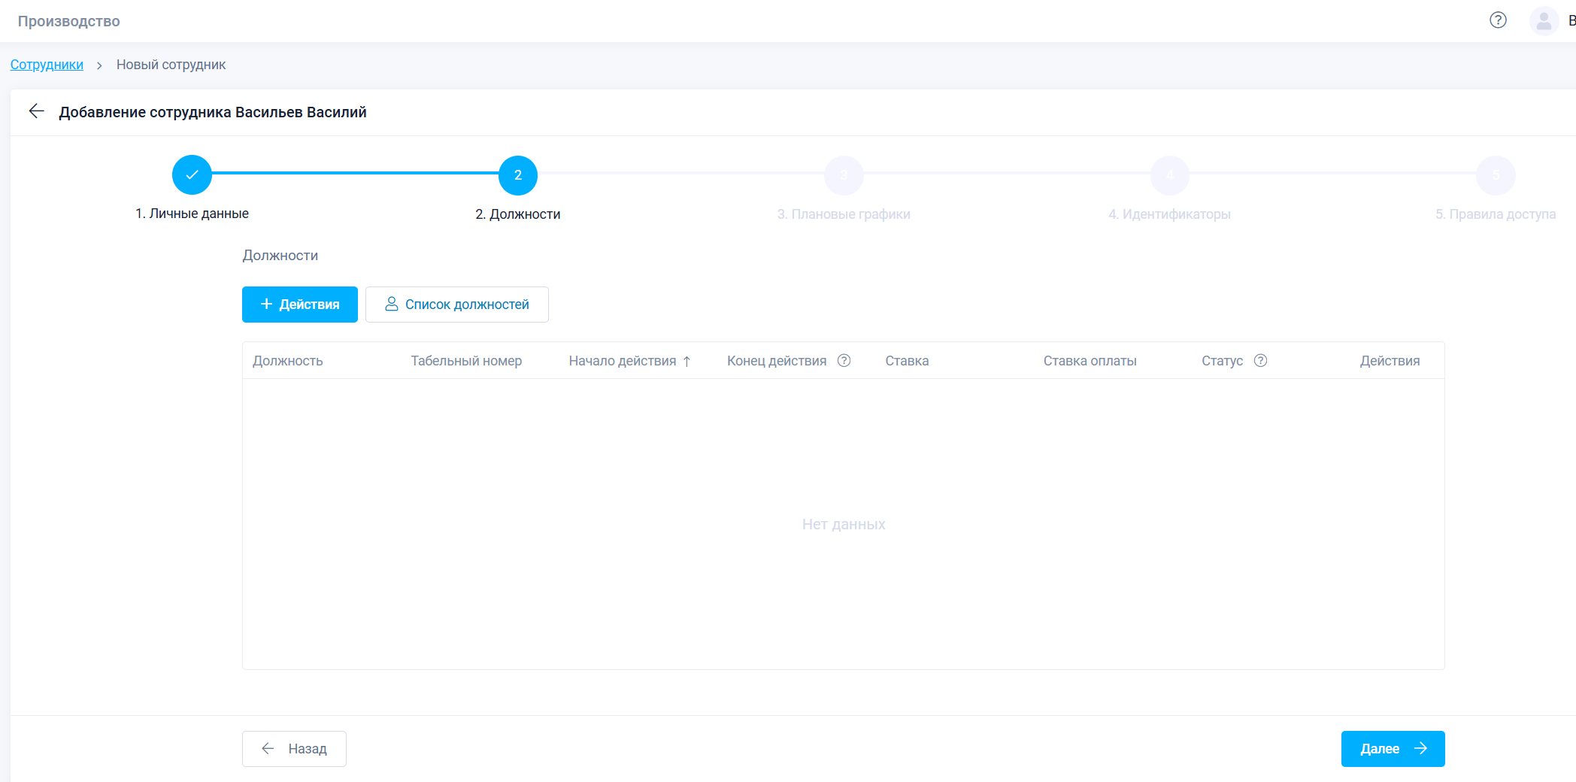Click the step 2 circle in stepper
1576x782 pixels.
(x=517, y=175)
